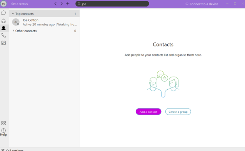Screen dimensions: 245x151
Task: Open the apps grid icon
Action: coord(3,123)
